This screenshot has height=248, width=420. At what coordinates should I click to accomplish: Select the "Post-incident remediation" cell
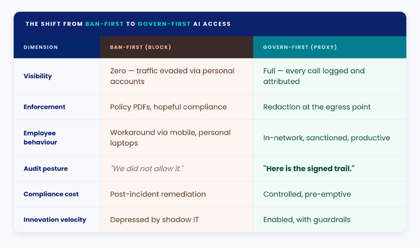[158, 194]
